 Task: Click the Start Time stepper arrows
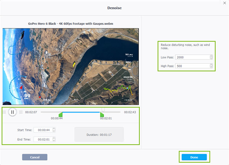pyautogui.click(x=54, y=130)
